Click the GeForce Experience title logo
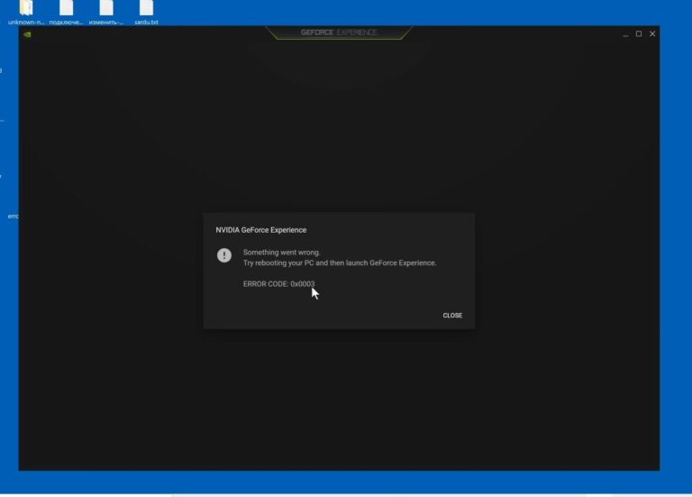The height and width of the screenshot is (497, 692). [x=339, y=32]
